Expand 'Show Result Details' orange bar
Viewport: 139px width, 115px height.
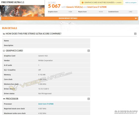[x=69, y=18]
